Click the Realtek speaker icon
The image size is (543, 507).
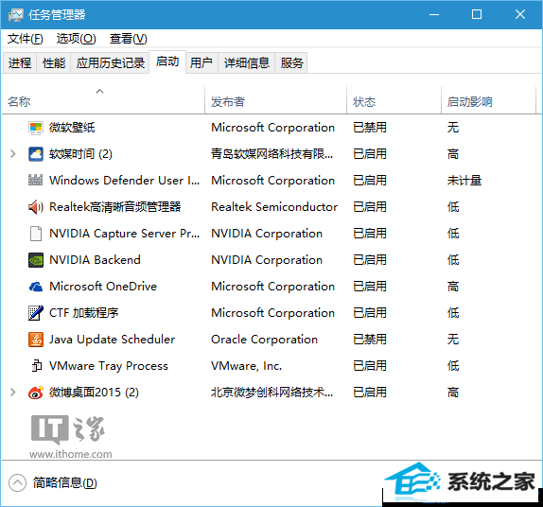(36, 207)
